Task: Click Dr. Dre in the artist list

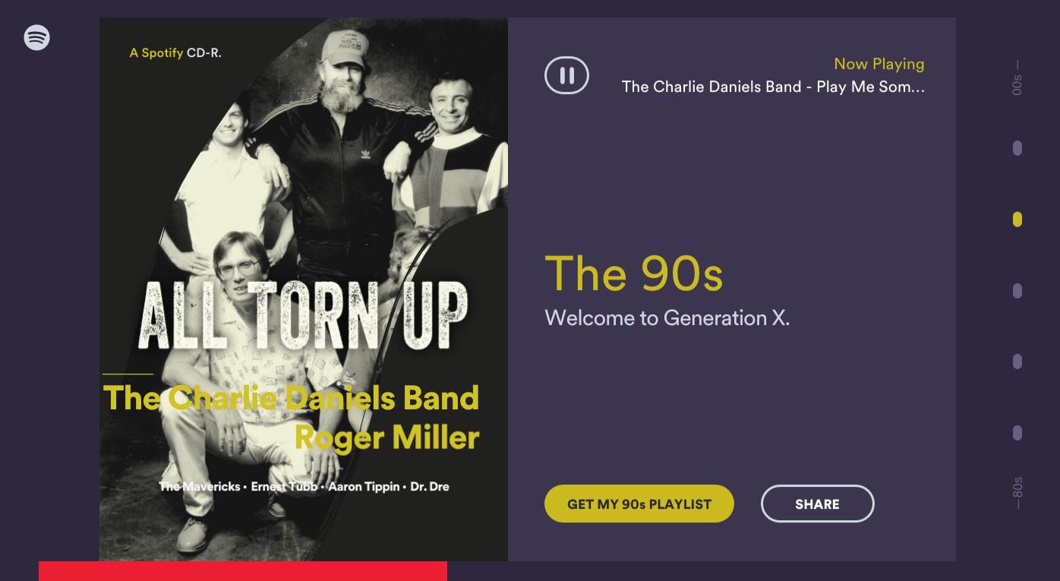Action: click(x=430, y=487)
